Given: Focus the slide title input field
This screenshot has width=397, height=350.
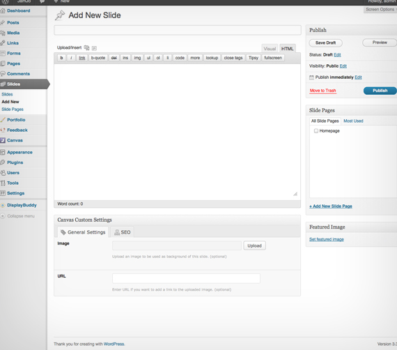Looking at the screenshot, I should pyautogui.click(x=178, y=30).
